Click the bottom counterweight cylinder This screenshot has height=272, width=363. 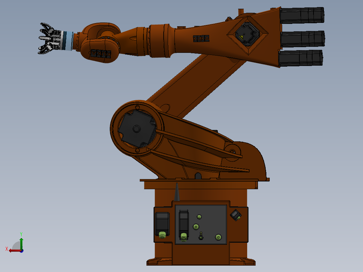[x=301, y=58]
